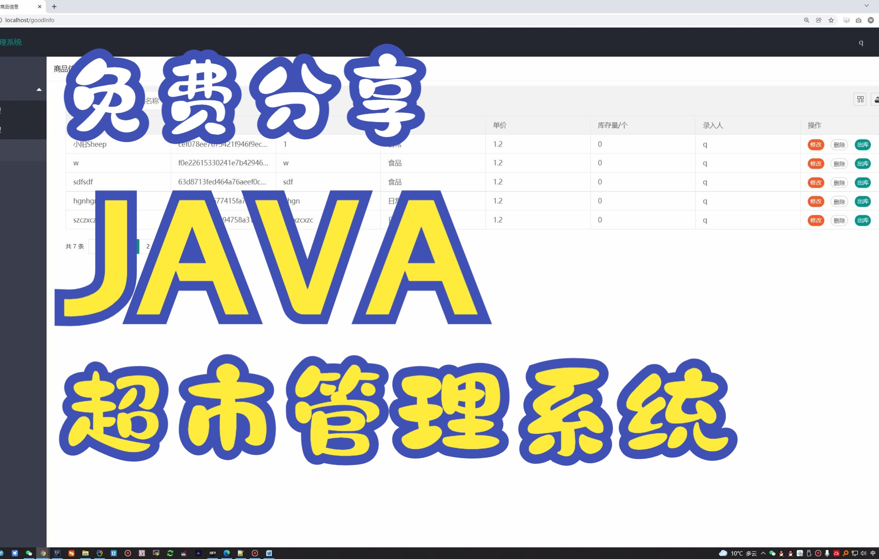Click the grid/table layout icon top right
Screen dimensions: 879x559
[x=859, y=98]
